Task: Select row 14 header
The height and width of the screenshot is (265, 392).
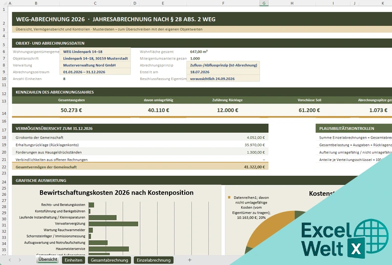Action: point(4,111)
